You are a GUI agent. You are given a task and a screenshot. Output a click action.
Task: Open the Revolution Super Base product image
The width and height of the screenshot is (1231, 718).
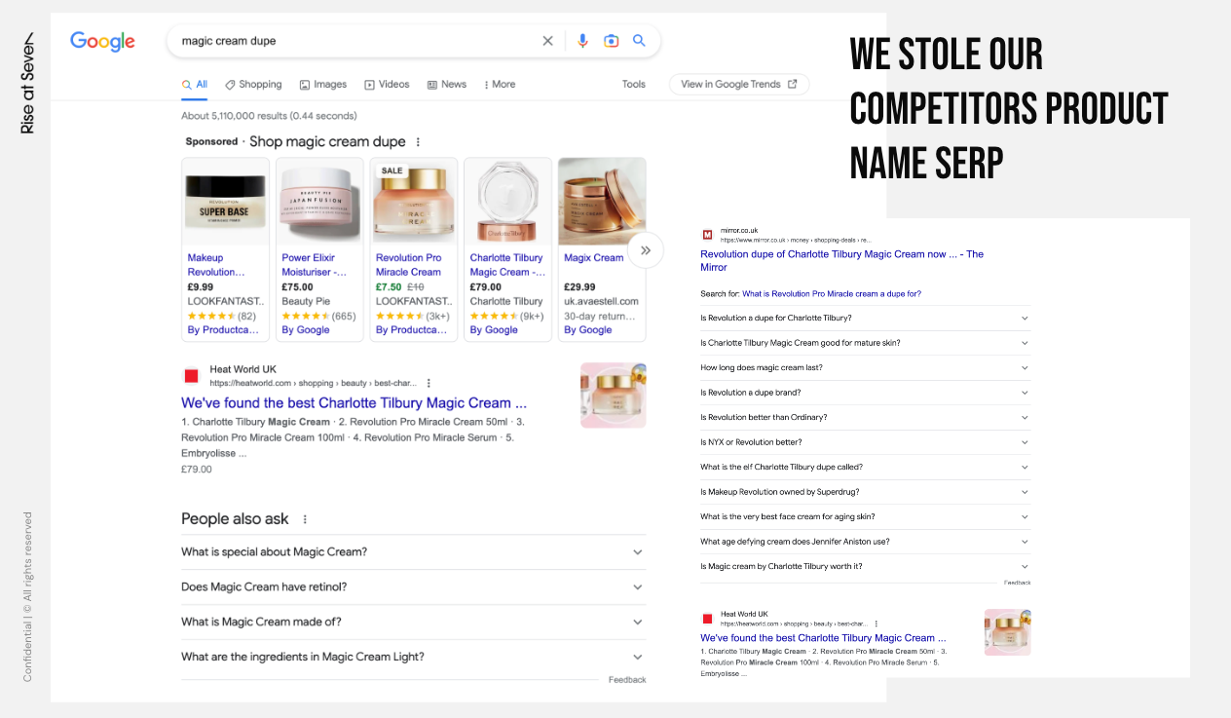[x=226, y=202]
